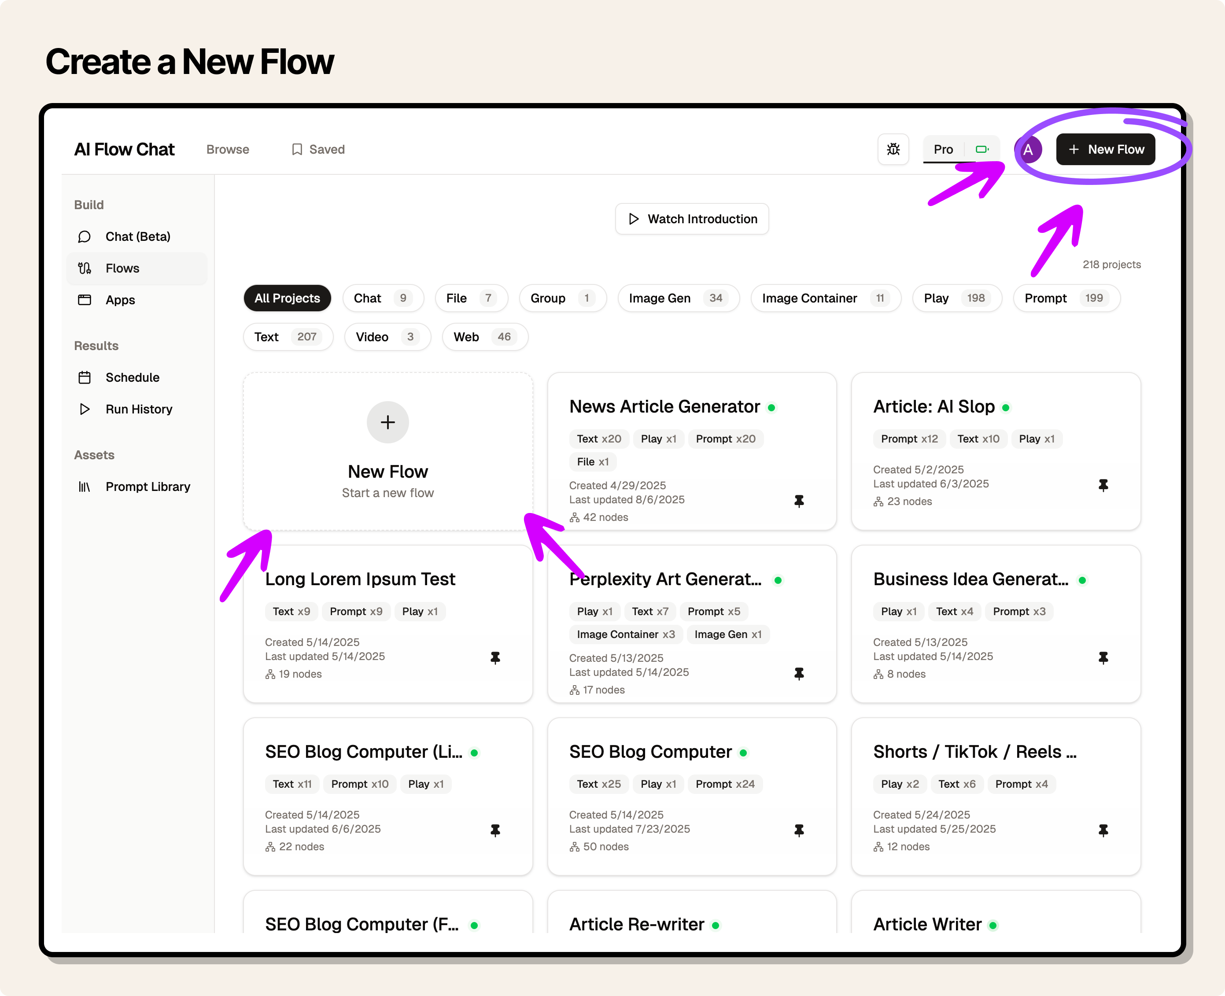Viewport: 1225px width, 996px height.
Task: Pin the Long Lorem Ipsum Test project
Action: tap(495, 658)
